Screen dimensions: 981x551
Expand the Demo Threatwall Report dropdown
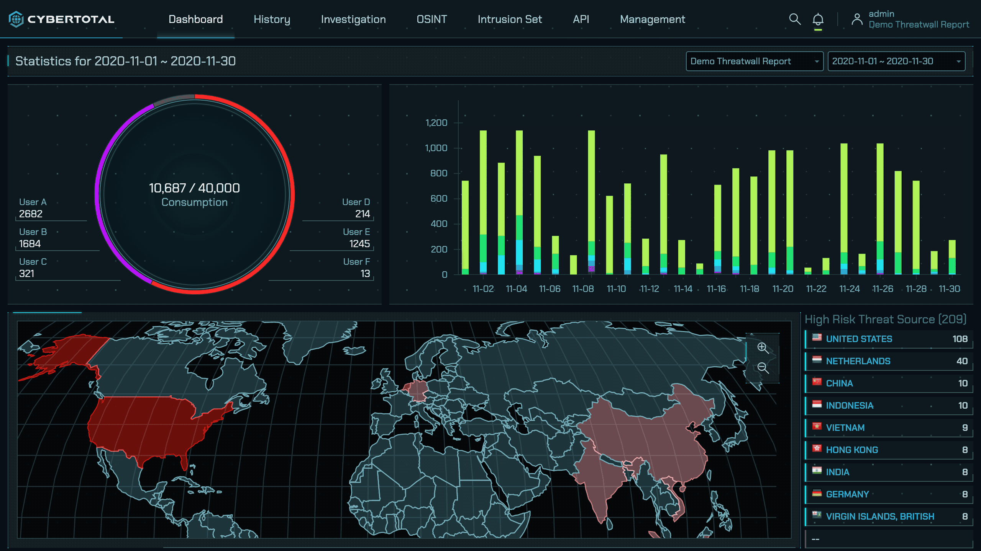pyautogui.click(x=754, y=61)
